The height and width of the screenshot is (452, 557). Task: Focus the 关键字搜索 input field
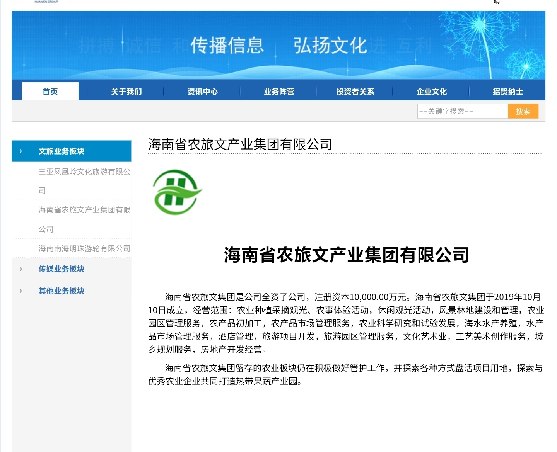click(463, 111)
